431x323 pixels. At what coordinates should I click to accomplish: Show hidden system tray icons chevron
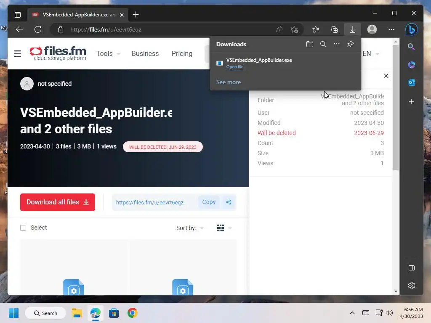(352, 313)
